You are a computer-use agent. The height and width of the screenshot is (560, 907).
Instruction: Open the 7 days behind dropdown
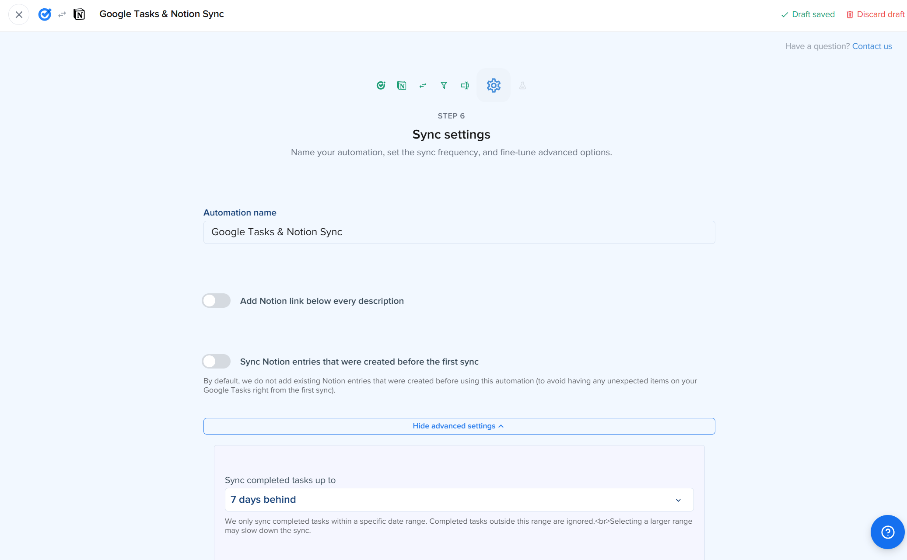tap(459, 500)
